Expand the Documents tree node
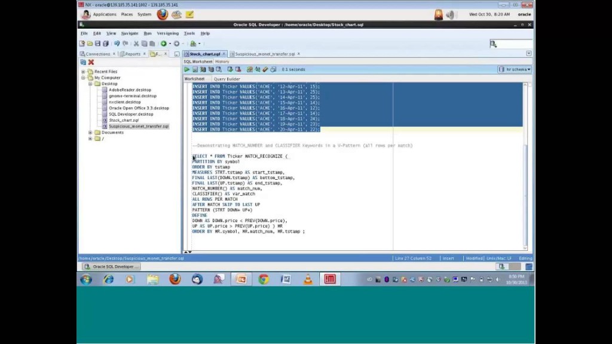Viewport: 612px width, 344px height. [x=90, y=132]
